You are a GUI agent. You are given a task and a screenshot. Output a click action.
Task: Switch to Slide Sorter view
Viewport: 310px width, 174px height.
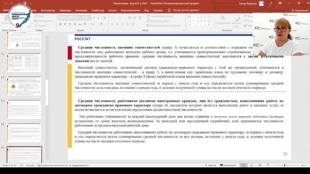[x=252, y=165]
